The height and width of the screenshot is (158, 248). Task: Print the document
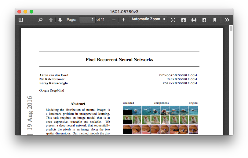coord(194,20)
